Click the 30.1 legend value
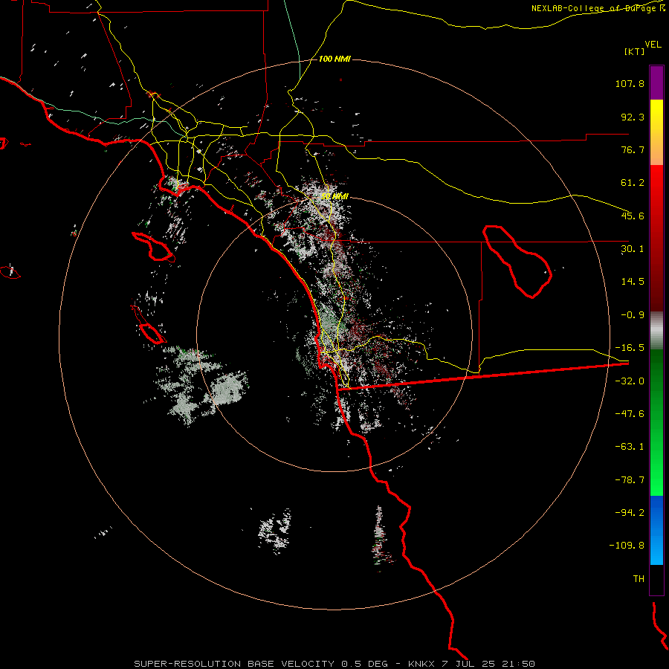The height and width of the screenshot is (669, 669). click(x=633, y=249)
